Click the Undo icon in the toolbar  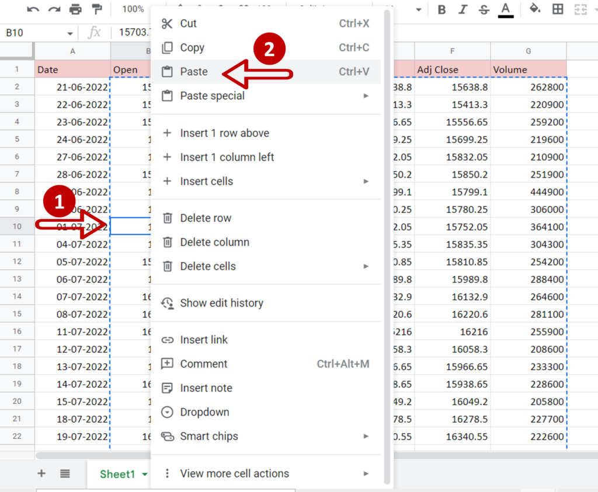pos(33,9)
